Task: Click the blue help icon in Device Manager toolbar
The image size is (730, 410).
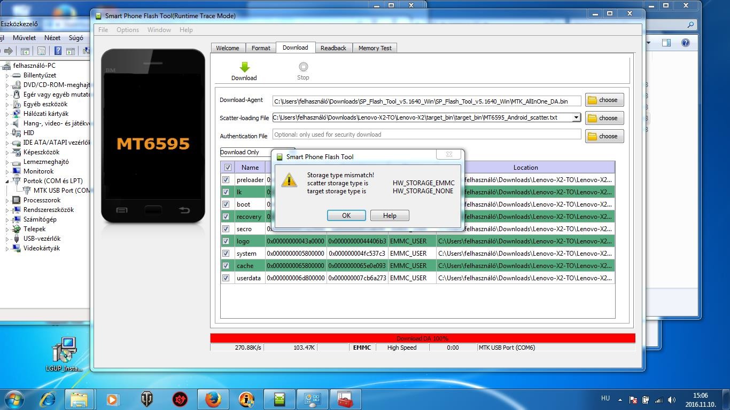Action: tap(58, 51)
